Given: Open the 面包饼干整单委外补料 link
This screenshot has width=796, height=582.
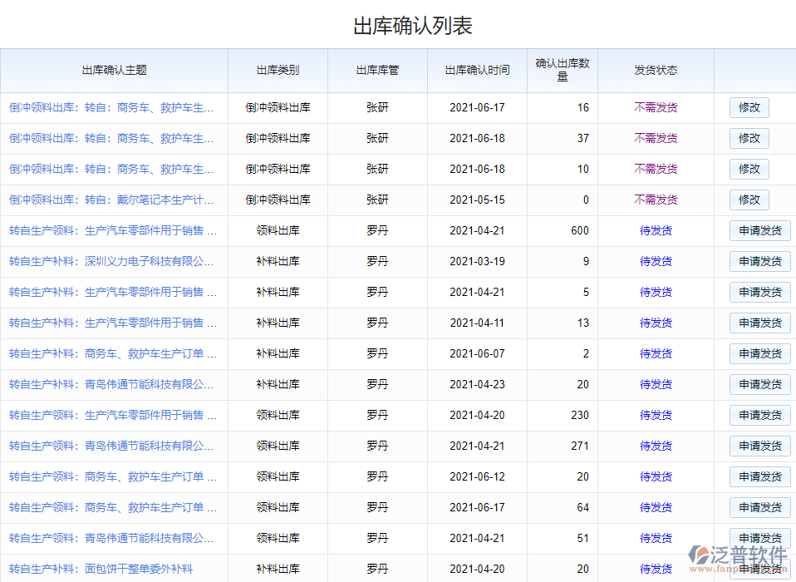Looking at the screenshot, I should point(101,570).
